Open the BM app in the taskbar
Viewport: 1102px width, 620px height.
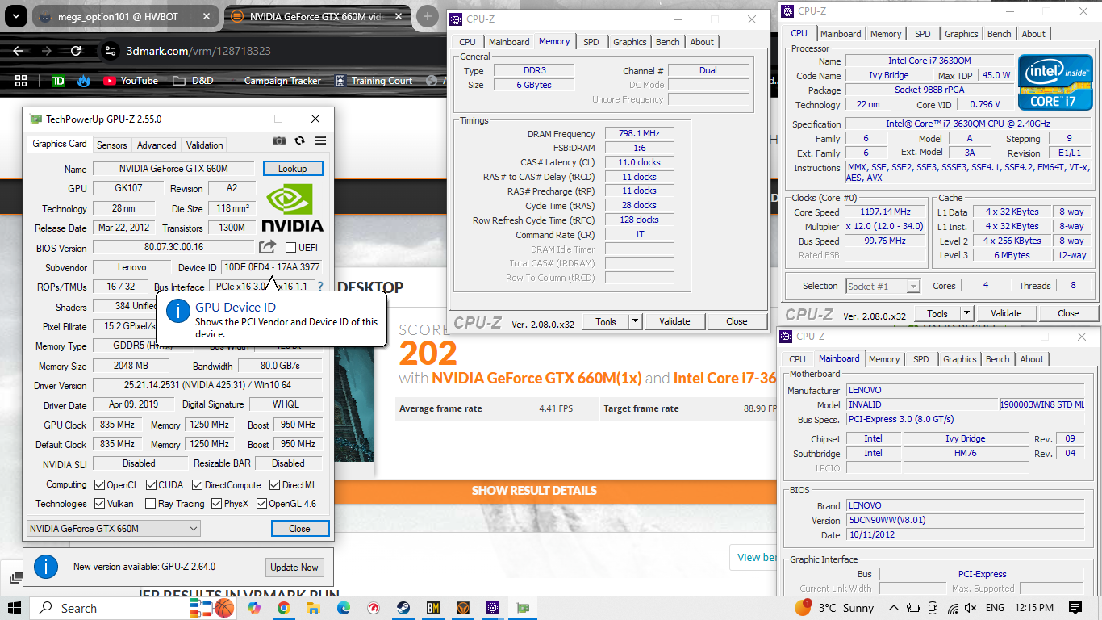[x=433, y=608]
